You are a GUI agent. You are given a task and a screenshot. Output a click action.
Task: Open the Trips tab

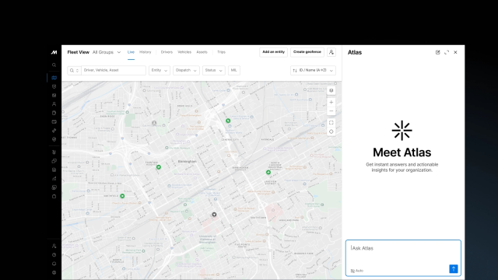point(221,52)
